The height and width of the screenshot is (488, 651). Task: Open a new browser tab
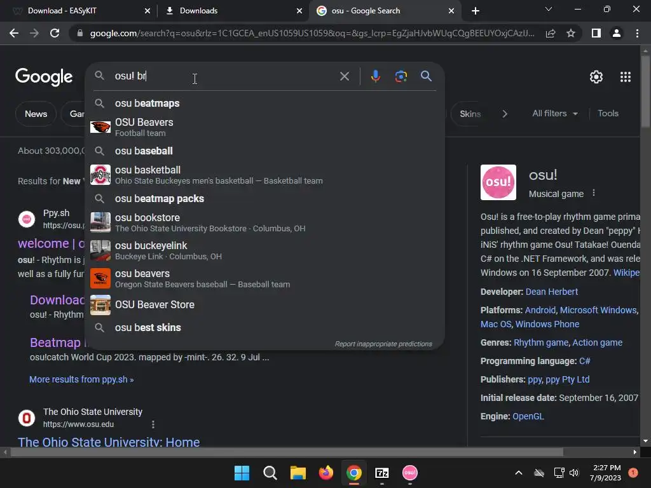[476, 11]
